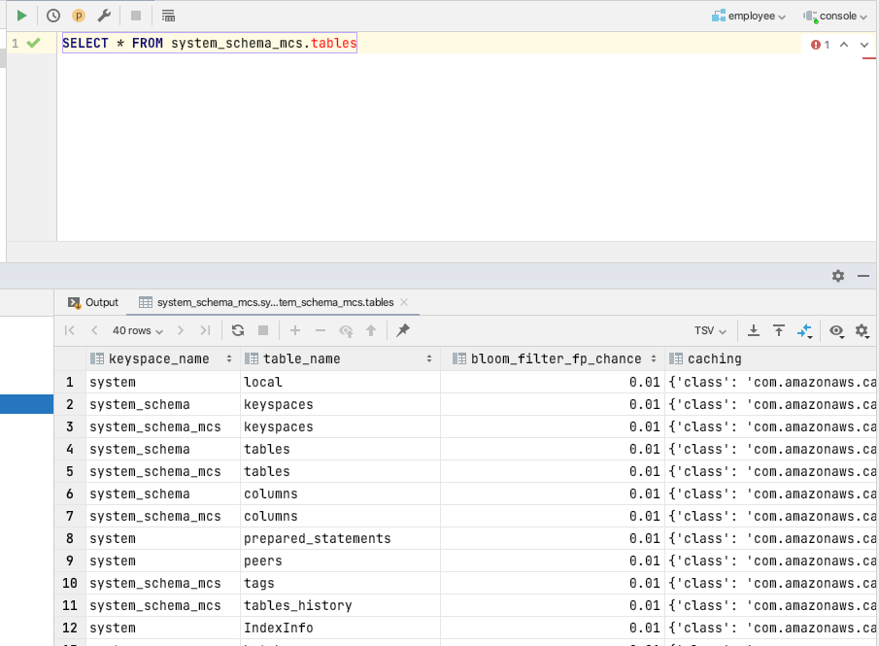The height and width of the screenshot is (646, 879).
Task: Select row number 10 in the grid
Action: click(70, 583)
